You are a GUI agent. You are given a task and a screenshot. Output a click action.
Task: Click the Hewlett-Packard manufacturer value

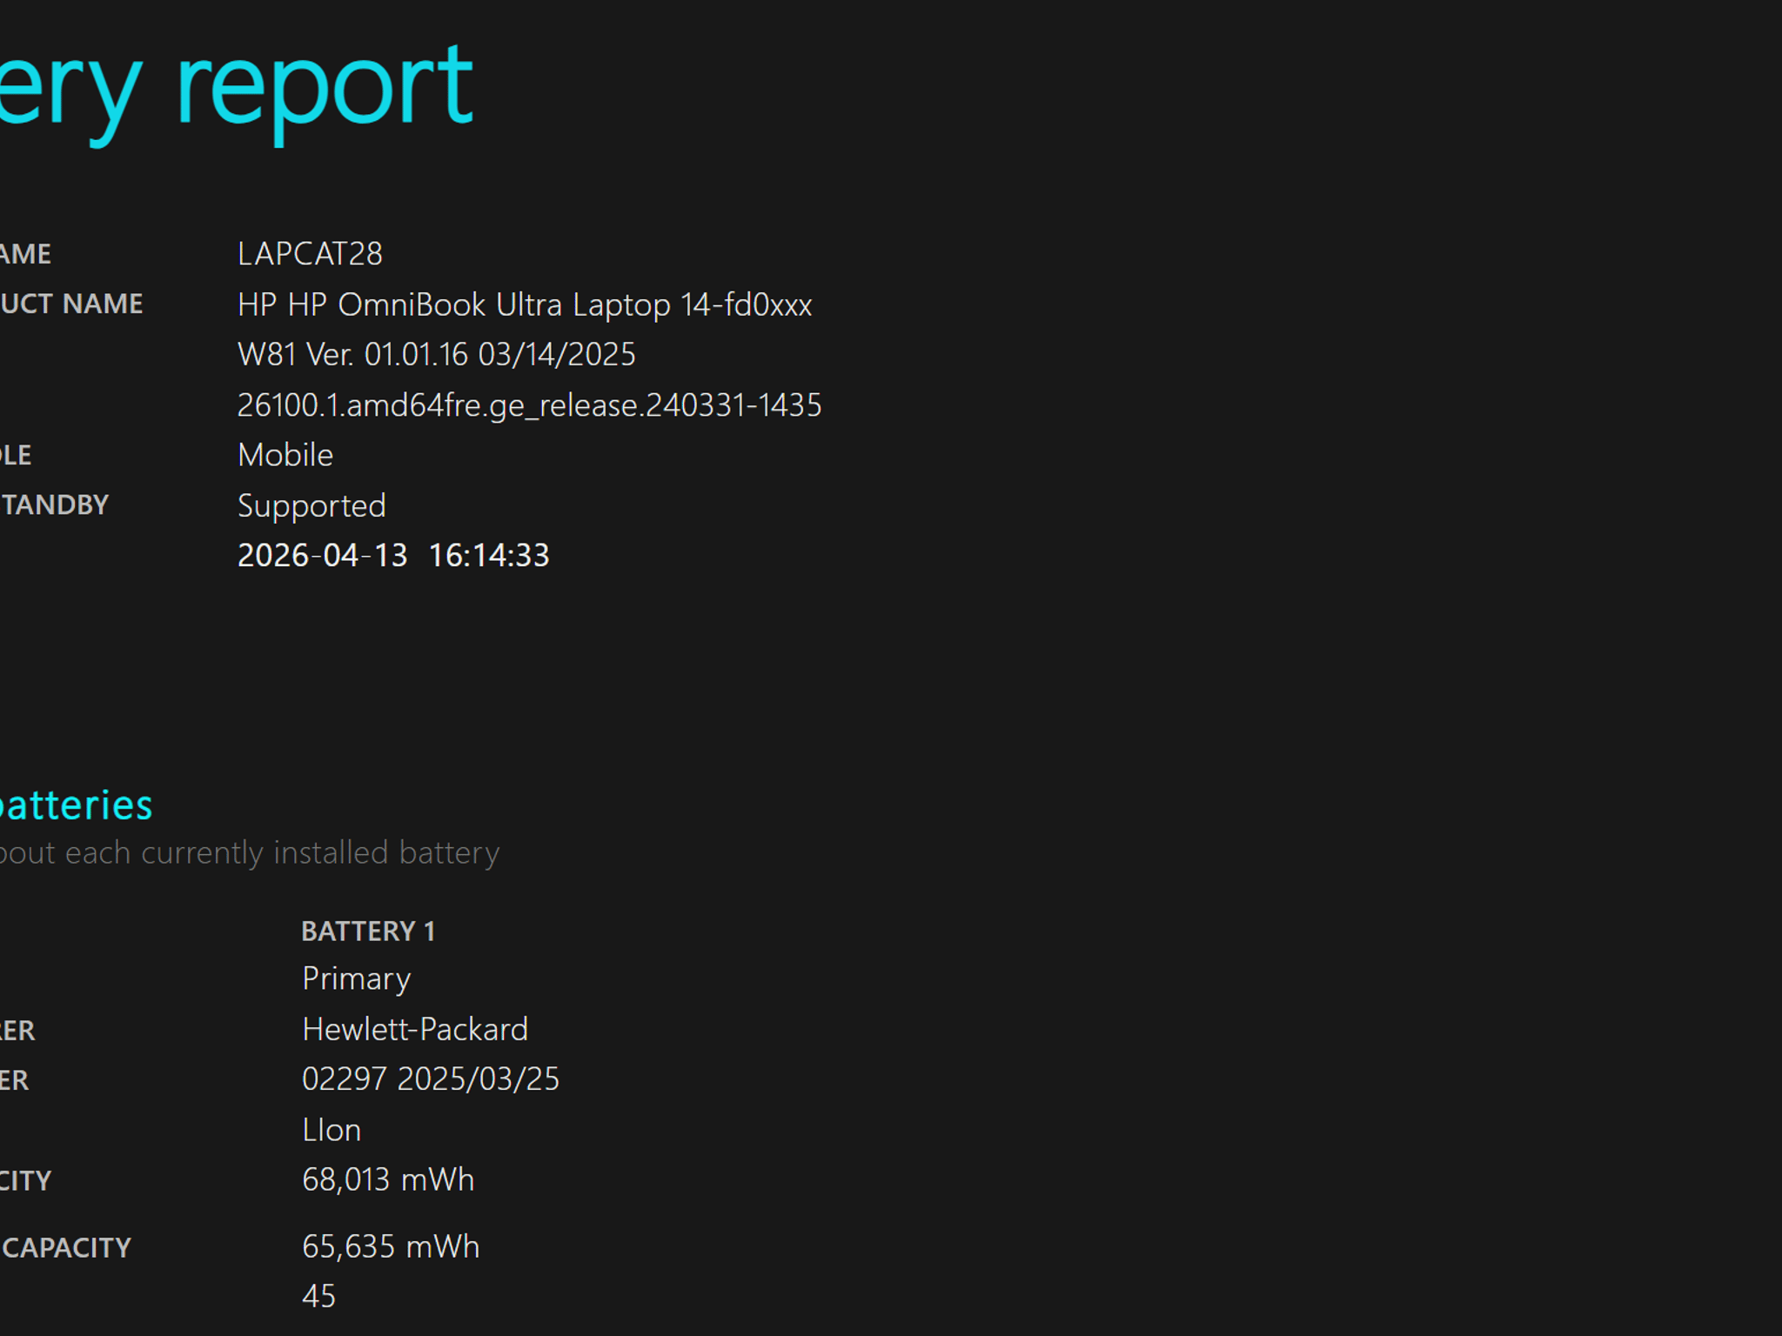tap(415, 1030)
